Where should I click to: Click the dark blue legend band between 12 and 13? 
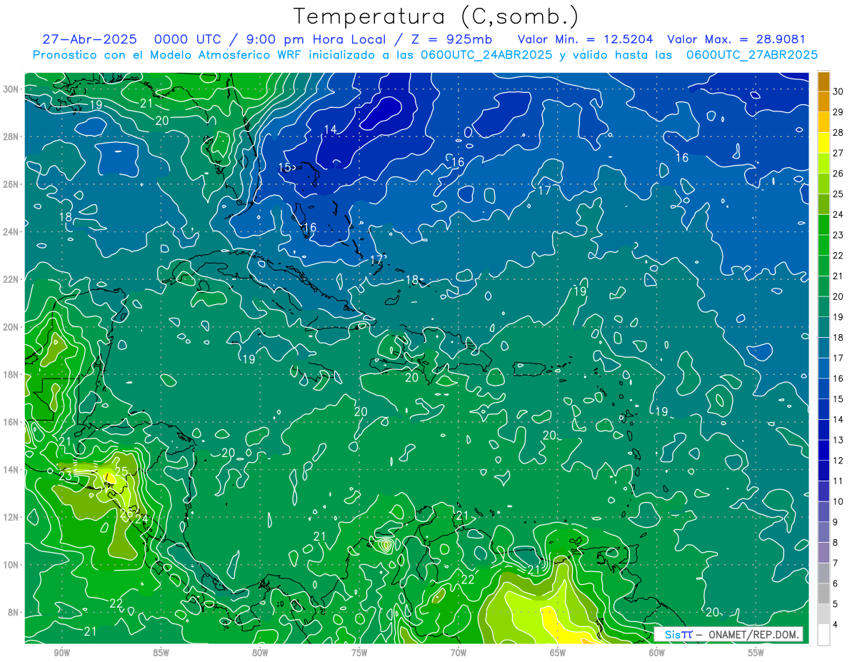tap(823, 450)
